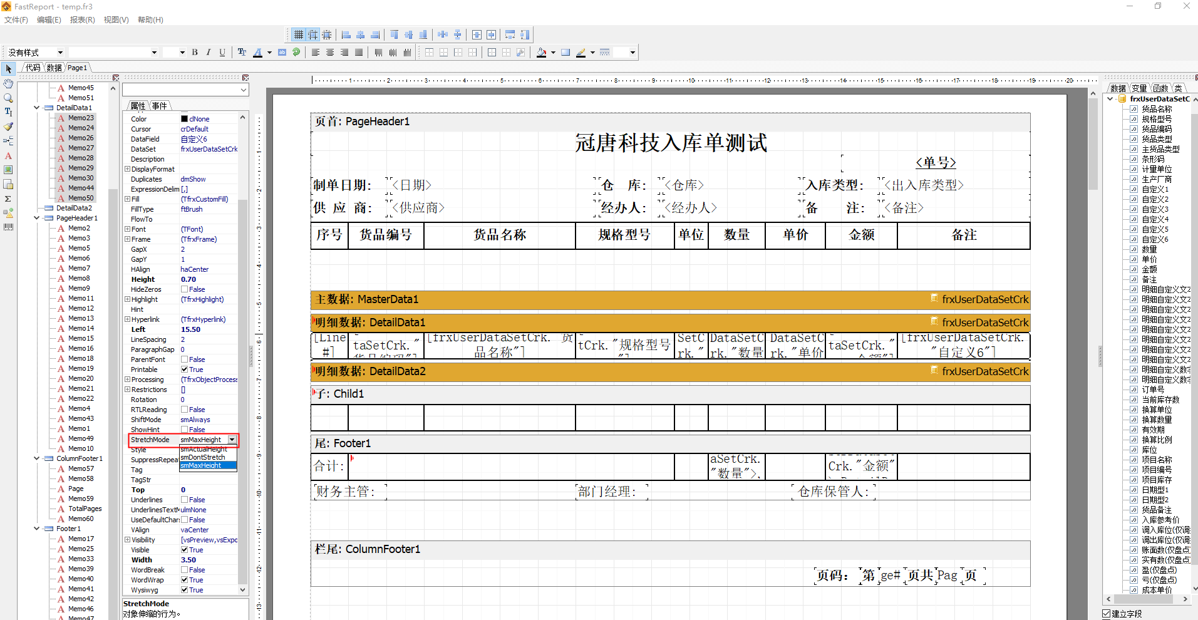Toggle HideZeros checkbox

pos(184,289)
